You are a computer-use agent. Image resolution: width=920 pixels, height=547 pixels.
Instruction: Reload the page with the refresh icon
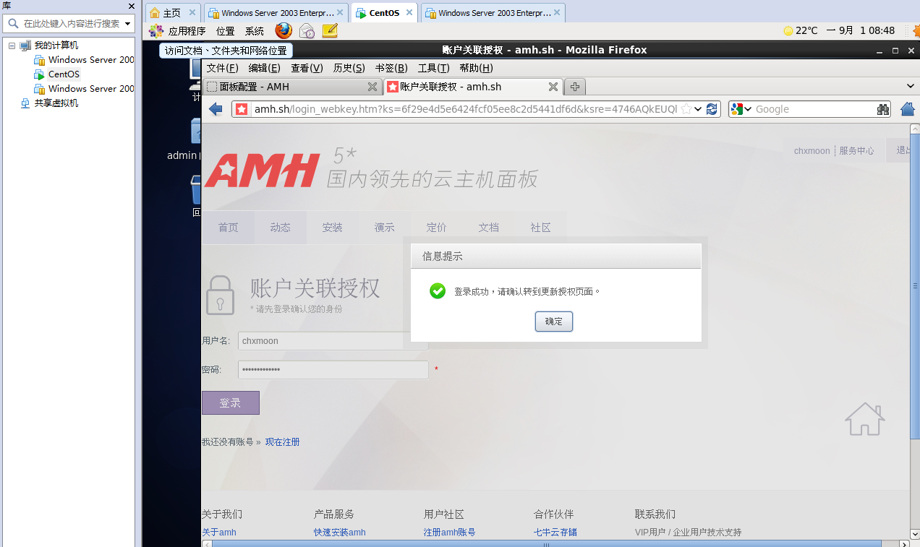[712, 109]
